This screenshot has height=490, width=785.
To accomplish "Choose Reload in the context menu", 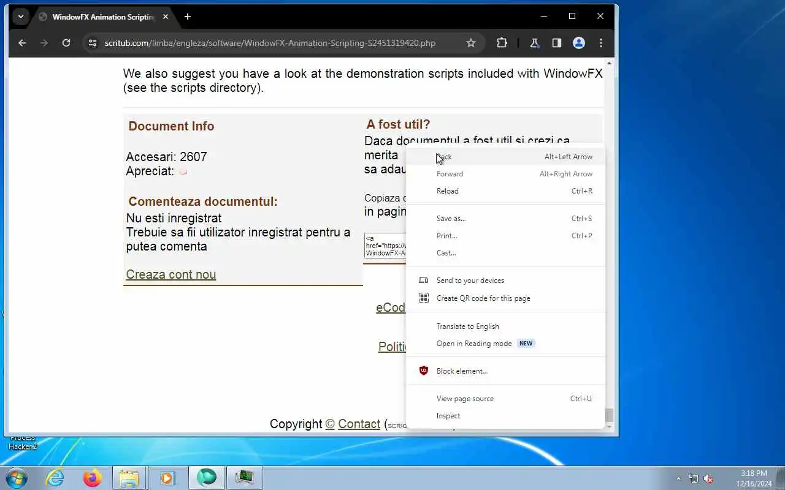I will (506, 191).
